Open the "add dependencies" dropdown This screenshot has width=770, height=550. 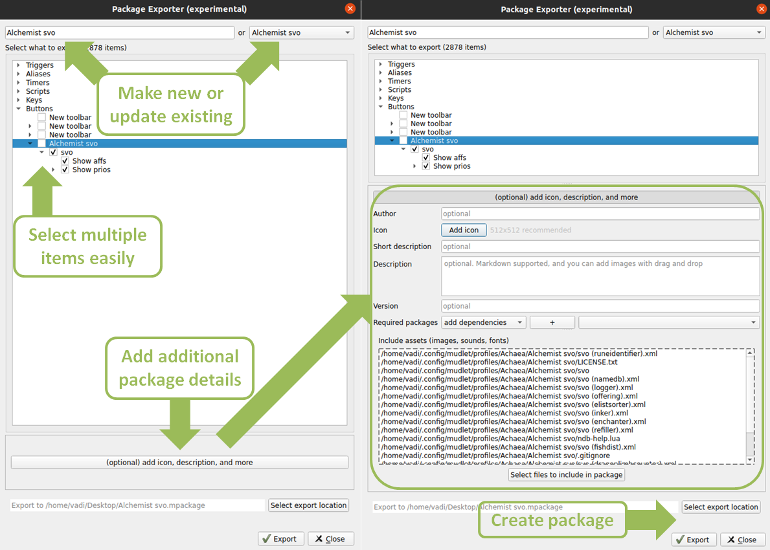[x=483, y=322]
